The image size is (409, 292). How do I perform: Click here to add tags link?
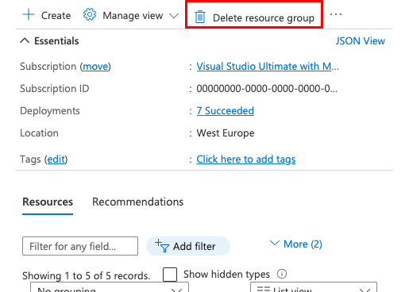click(246, 159)
